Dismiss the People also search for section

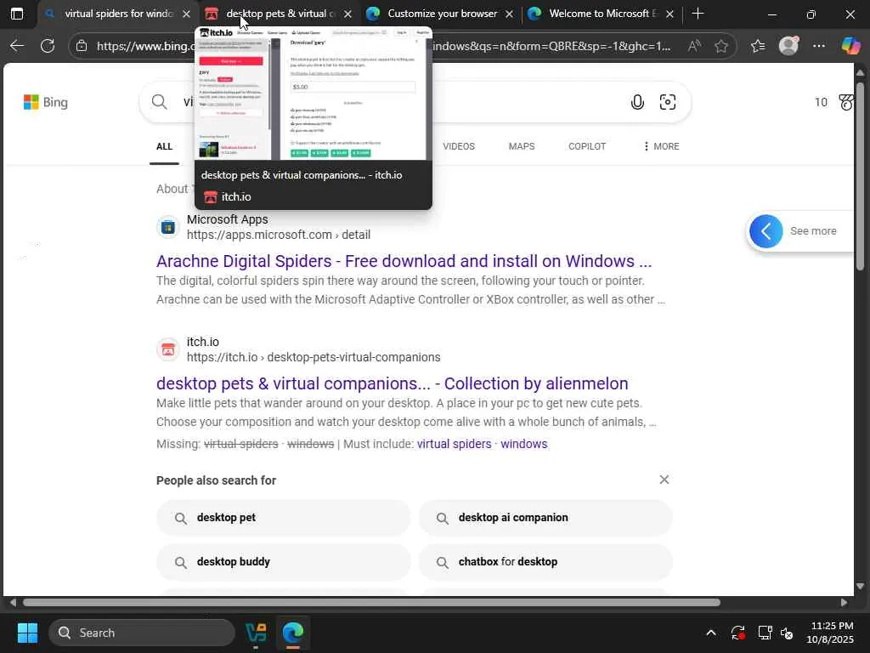664,480
